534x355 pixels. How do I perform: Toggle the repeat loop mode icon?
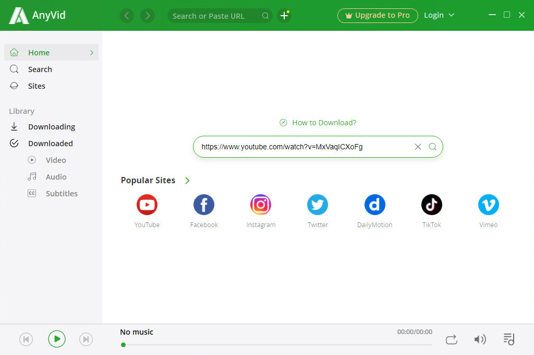(x=451, y=339)
